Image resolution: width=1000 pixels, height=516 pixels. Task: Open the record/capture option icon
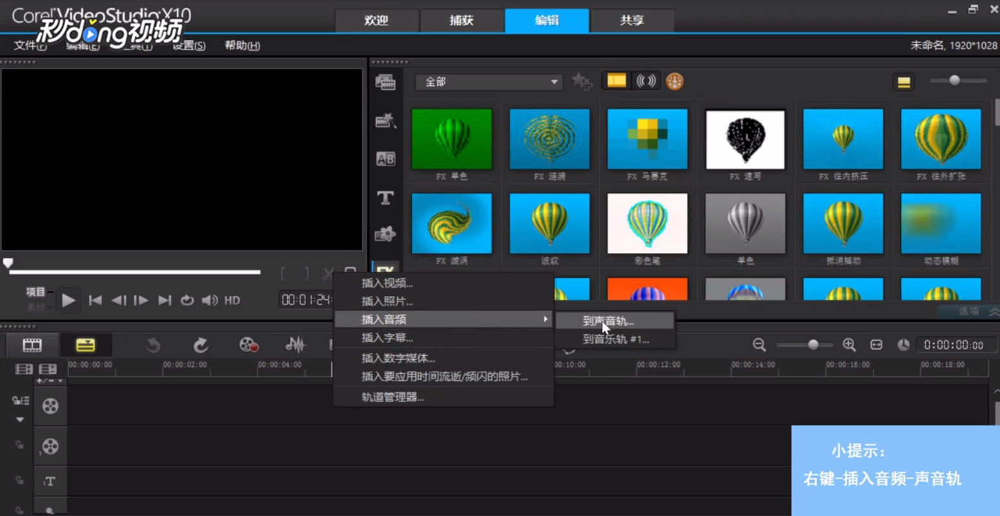coord(249,346)
